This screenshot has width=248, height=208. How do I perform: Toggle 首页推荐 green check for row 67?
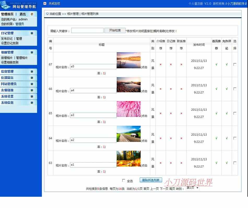[216, 64]
